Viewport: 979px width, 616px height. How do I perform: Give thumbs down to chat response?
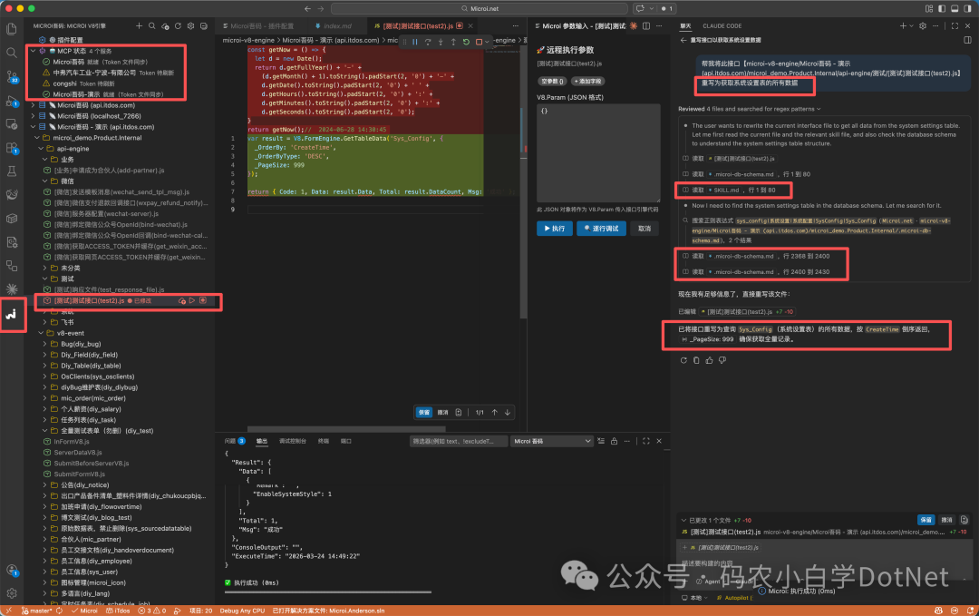[722, 360]
